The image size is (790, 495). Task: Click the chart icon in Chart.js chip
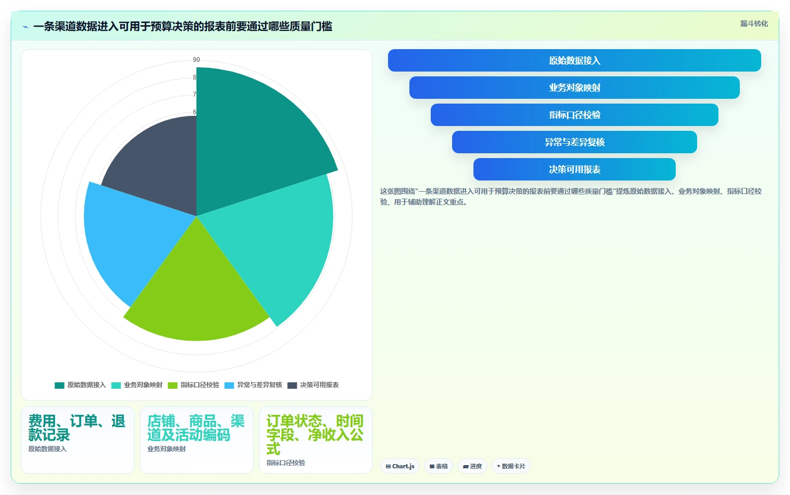[x=388, y=466]
